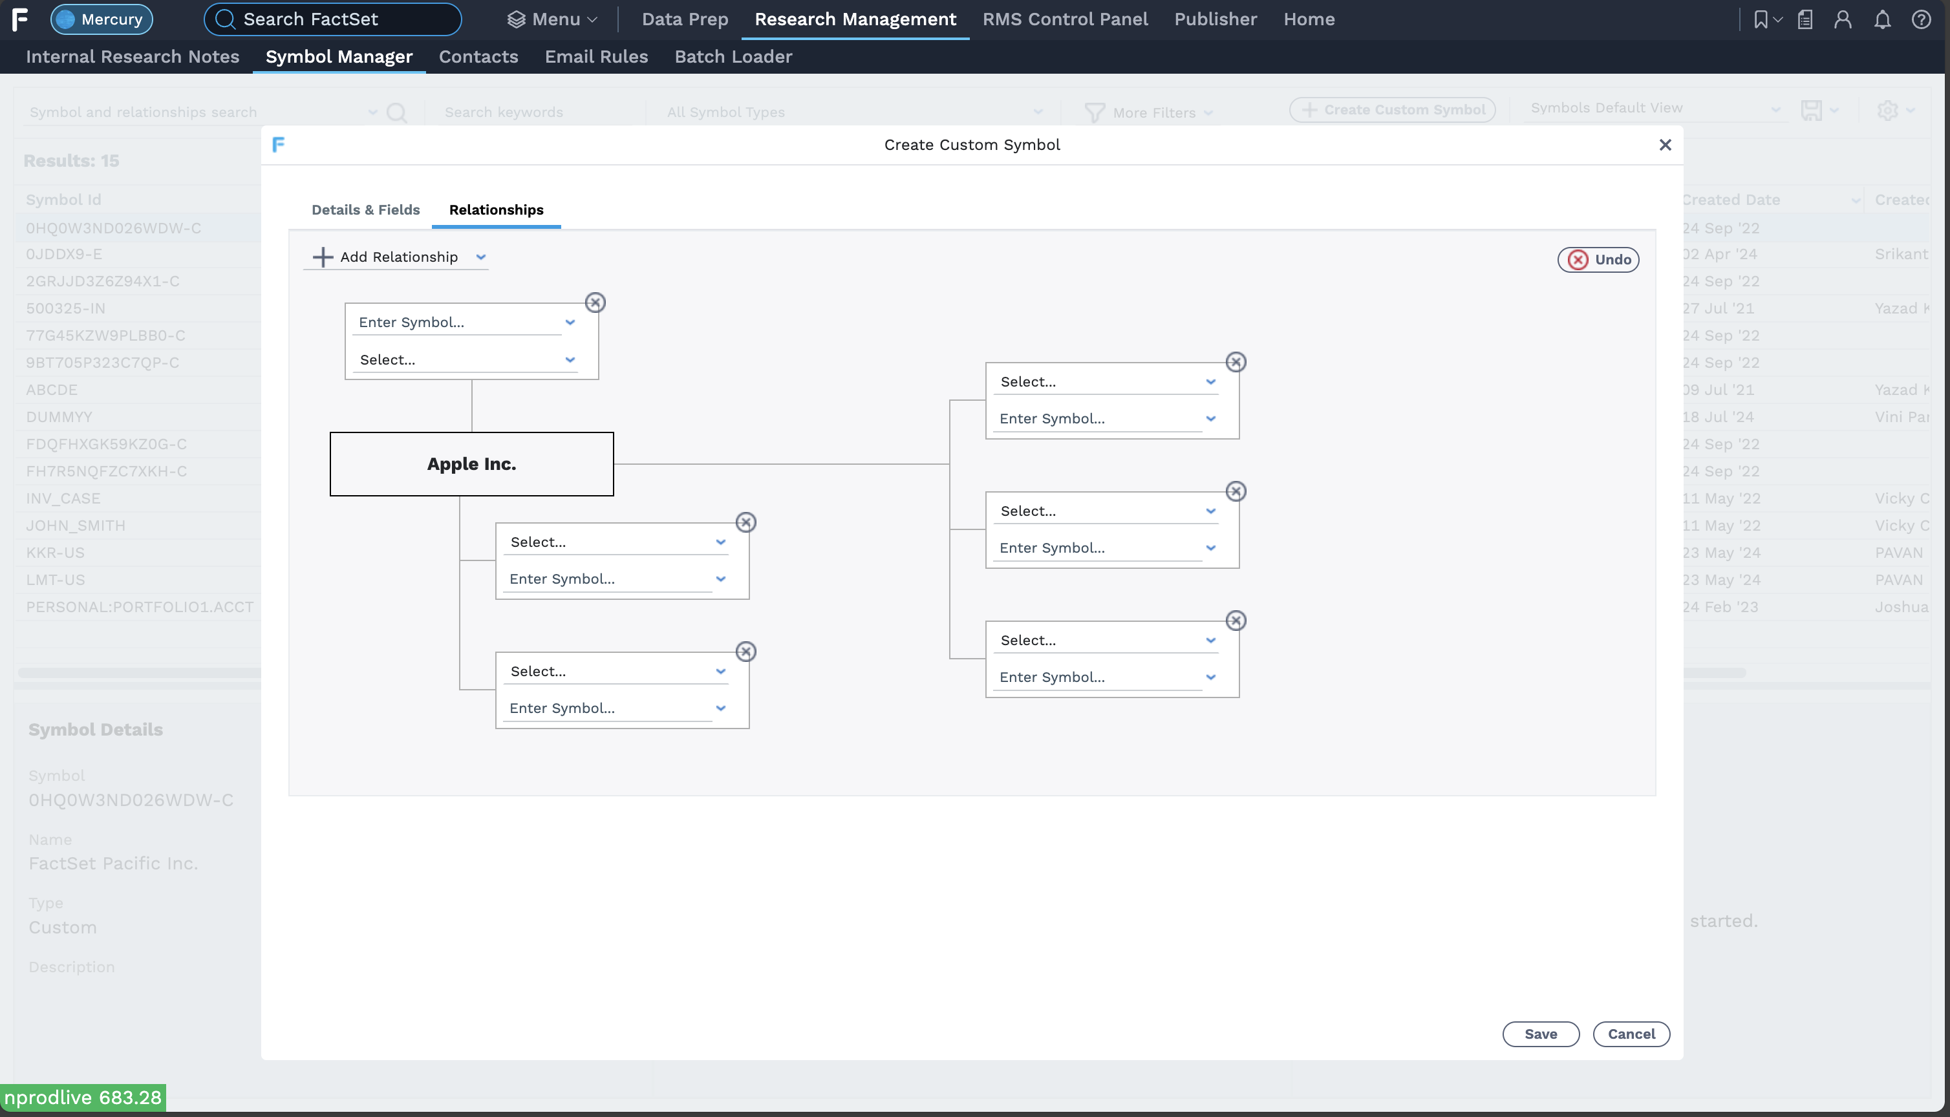Screen dimensions: 1950x1117
Task: Open the Add Relationship dropdown arrow
Action: [x=481, y=257]
